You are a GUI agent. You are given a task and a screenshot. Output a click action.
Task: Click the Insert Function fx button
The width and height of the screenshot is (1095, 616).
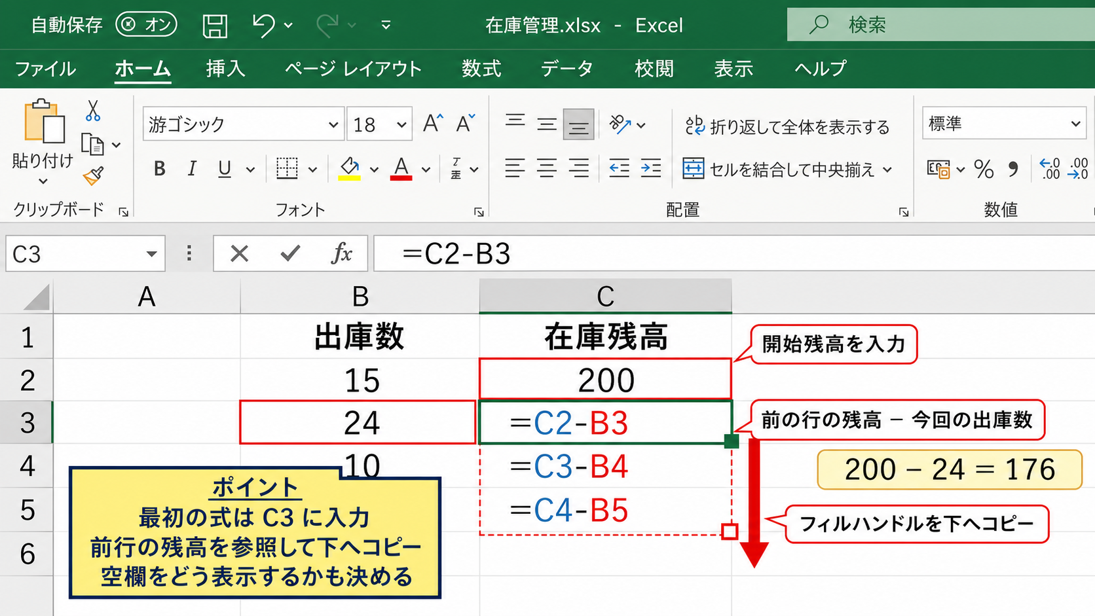coord(341,253)
